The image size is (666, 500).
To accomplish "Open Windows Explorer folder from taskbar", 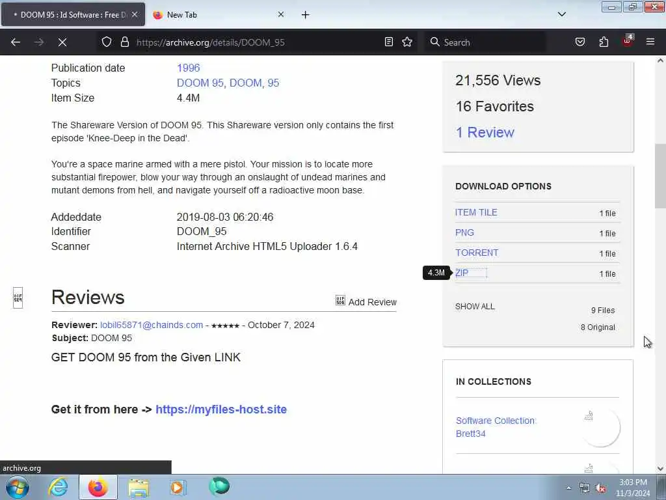I will tap(139, 488).
